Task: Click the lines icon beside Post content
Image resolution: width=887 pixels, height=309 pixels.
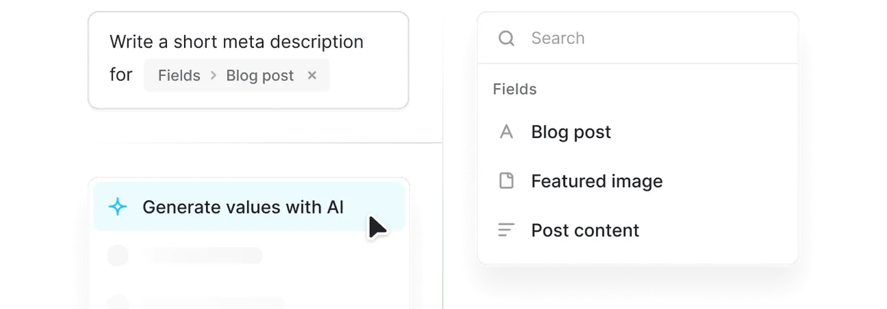Action: click(x=506, y=231)
